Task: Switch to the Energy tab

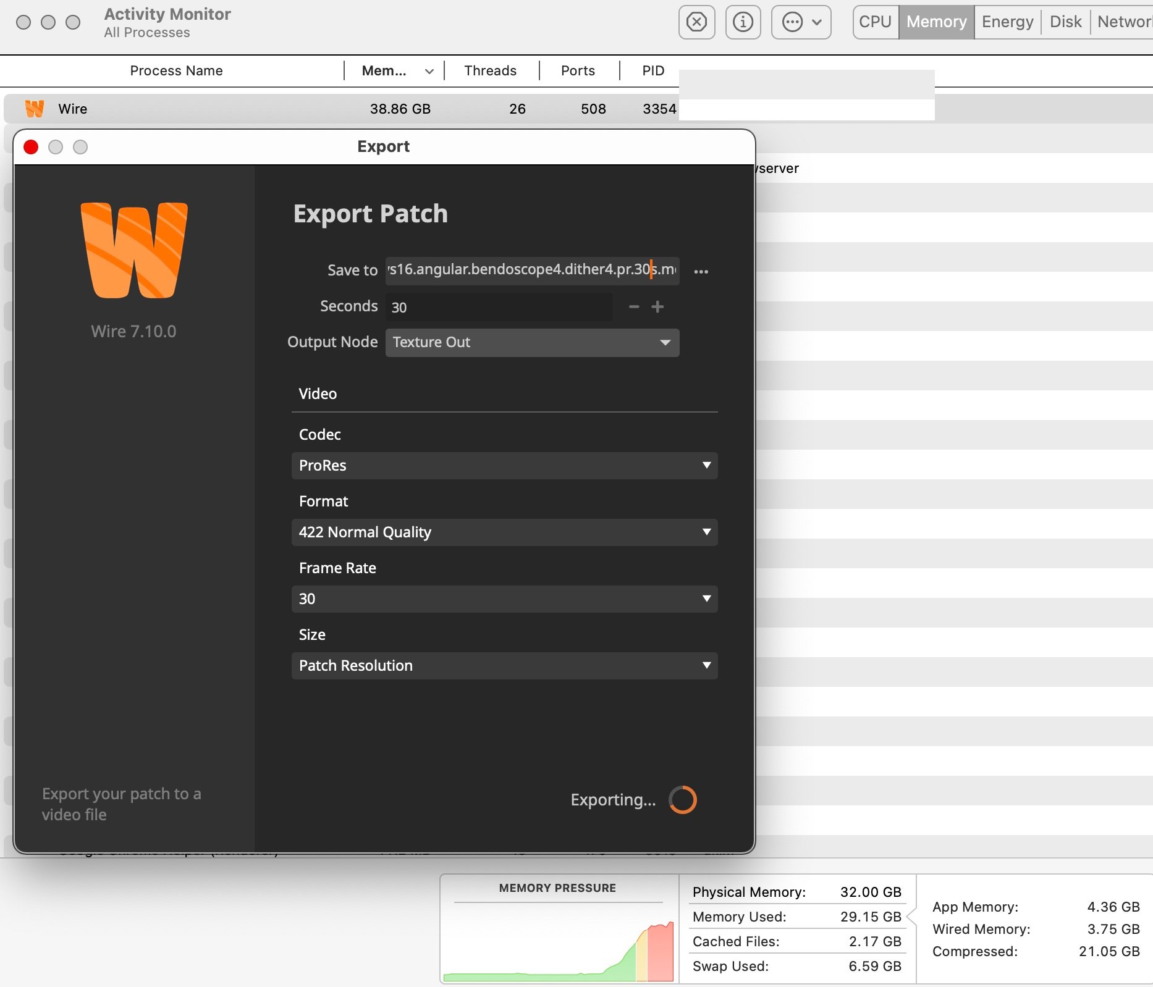Action: [x=1007, y=22]
